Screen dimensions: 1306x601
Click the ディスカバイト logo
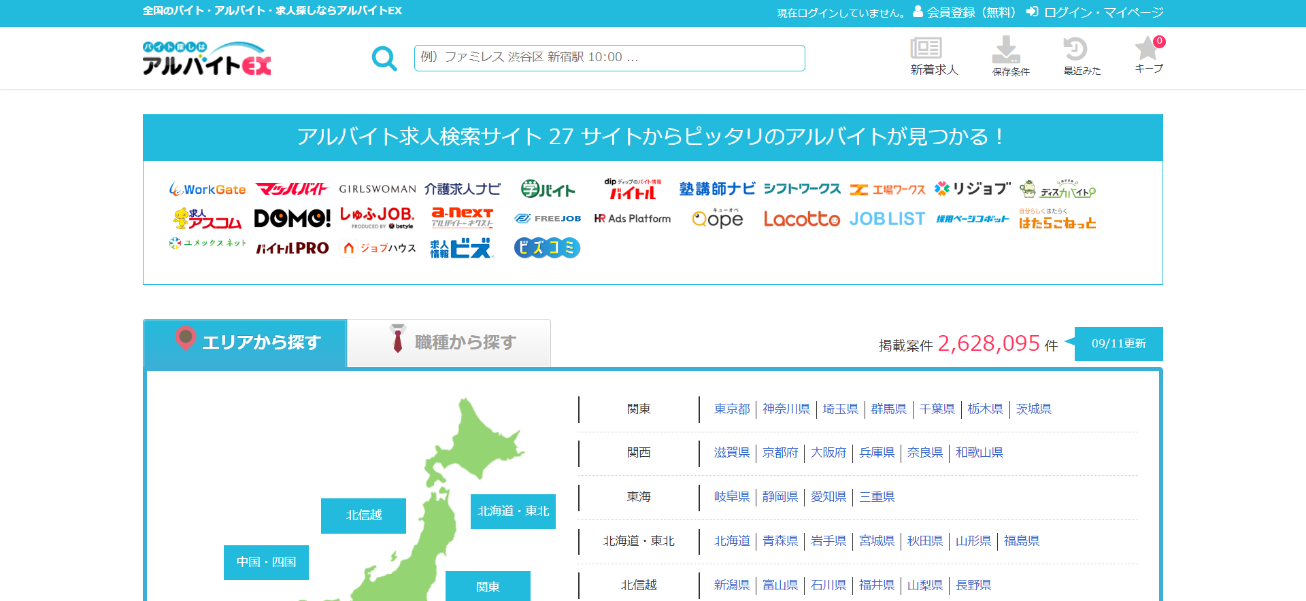[1058, 190]
